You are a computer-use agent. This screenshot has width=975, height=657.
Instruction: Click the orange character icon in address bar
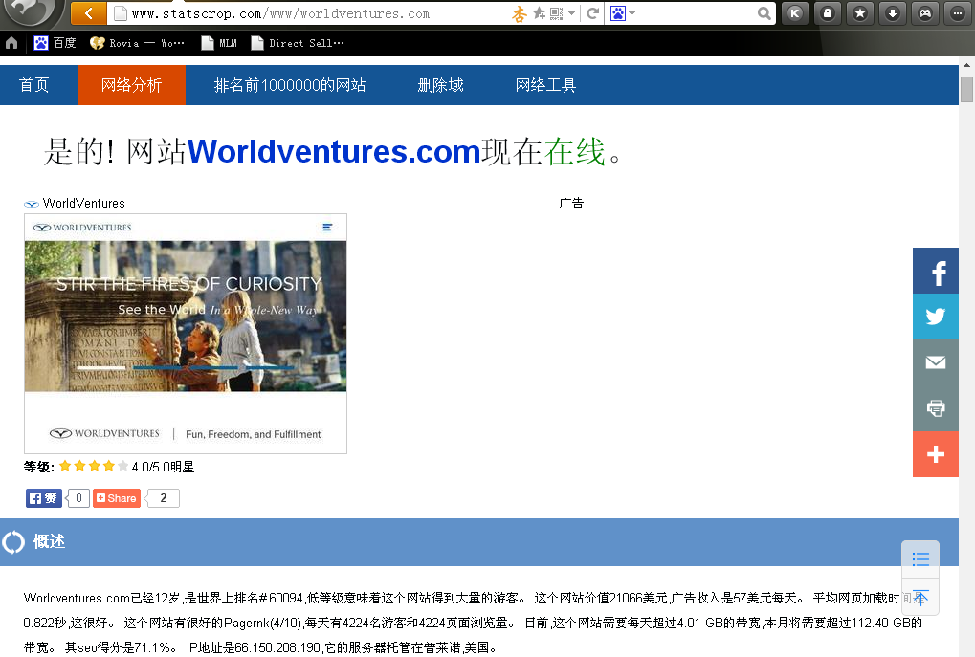tap(520, 13)
